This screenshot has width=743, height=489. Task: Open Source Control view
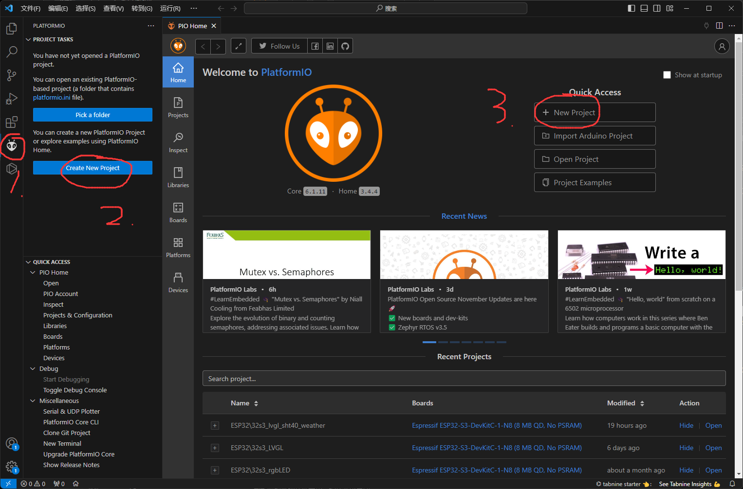[x=12, y=75]
